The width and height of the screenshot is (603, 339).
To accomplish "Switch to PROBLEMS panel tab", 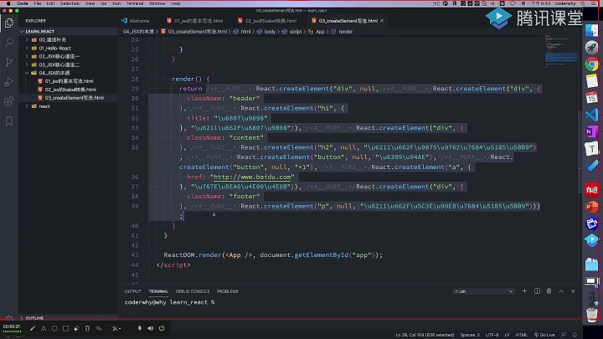I will coord(227,291).
